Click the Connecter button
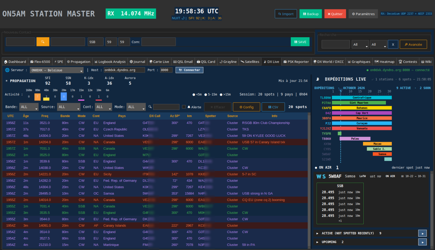Screen dimensions: 435x250 (189, 70)
